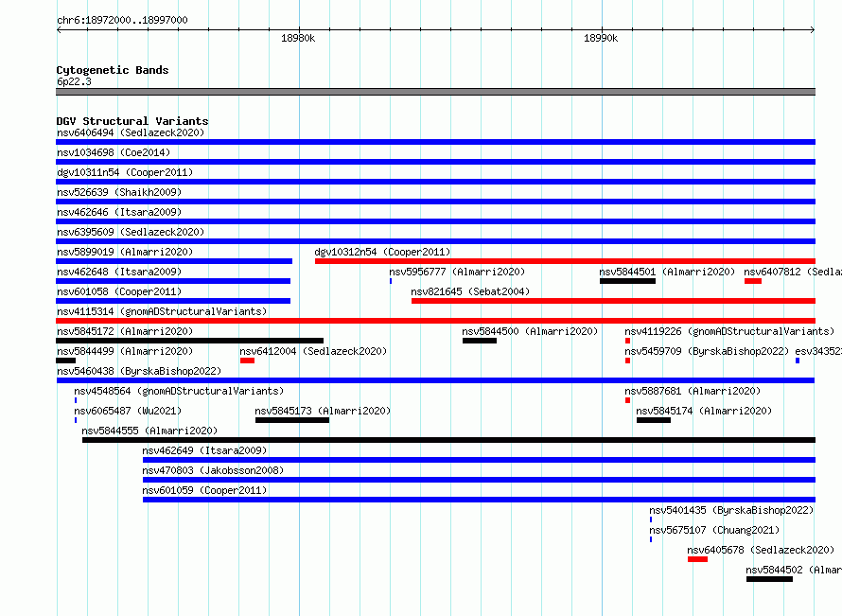Viewport: 842px width, 616px height.
Task: Open the nsv6065487 (Wu2021) variant label
Action: 128,411
